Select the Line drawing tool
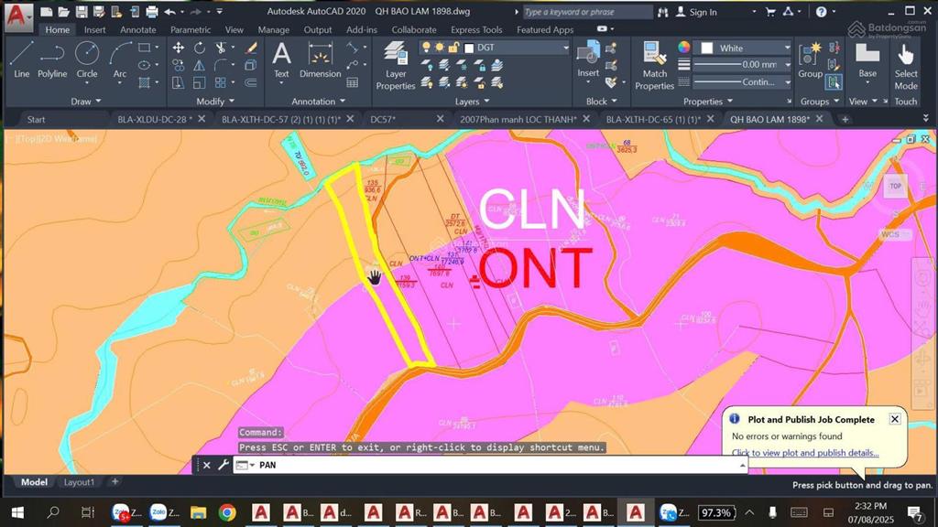 tap(22, 59)
